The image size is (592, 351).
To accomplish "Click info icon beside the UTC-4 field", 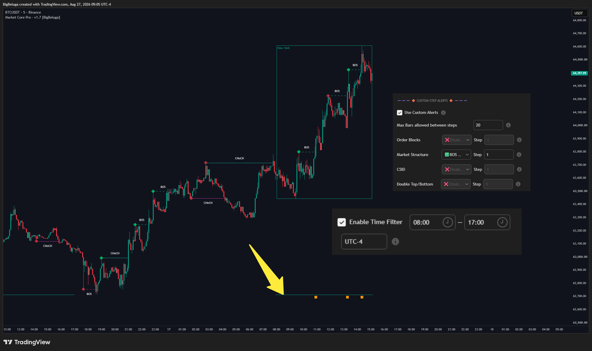I will pos(395,242).
